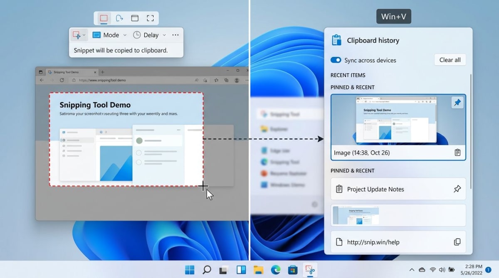The width and height of the screenshot is (499, 278).
Task: Open the browser Favorites list icon
Action: 216,80
